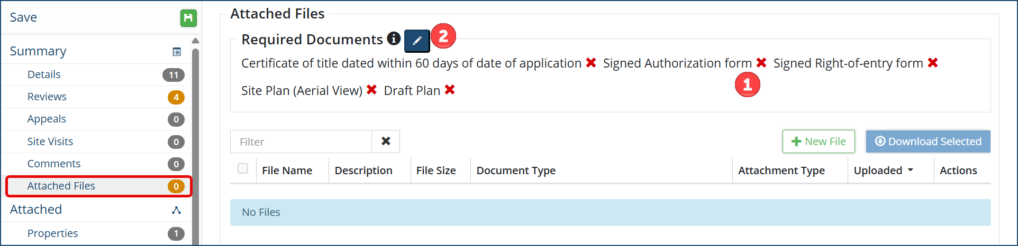Click into the Filter text field

point(301,141)
